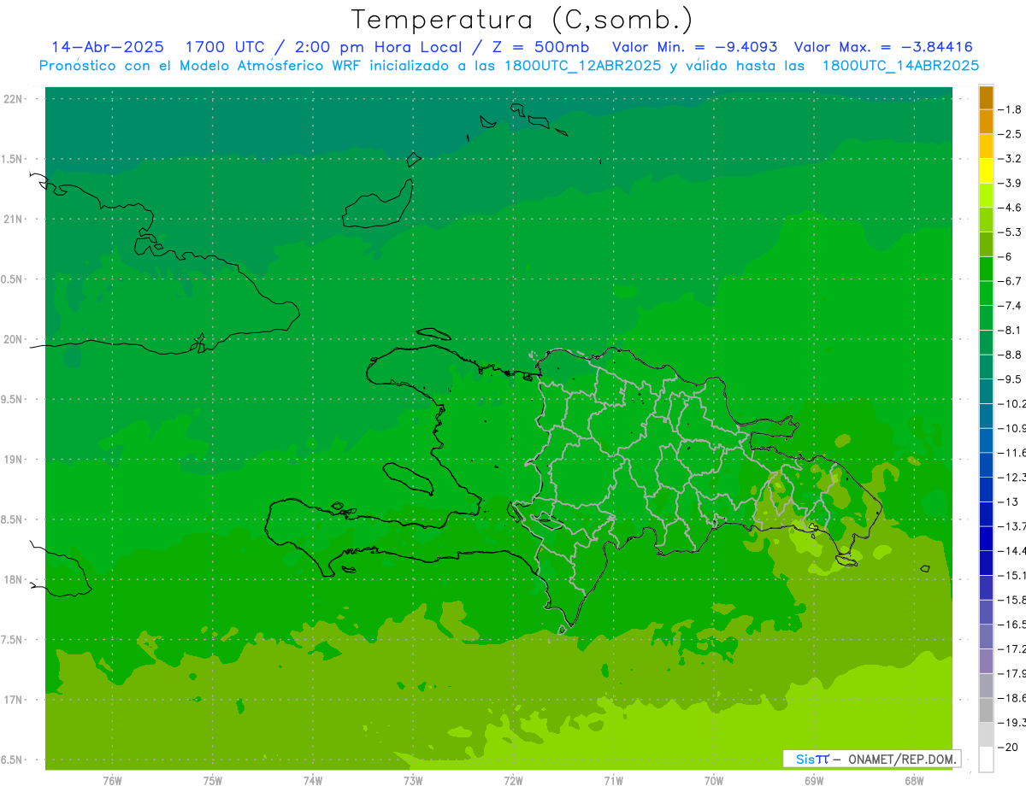The width and height of the screenshot is (1026, 792).
Task: Select the "-20" legend value
Action: [x=1008, y=747]
